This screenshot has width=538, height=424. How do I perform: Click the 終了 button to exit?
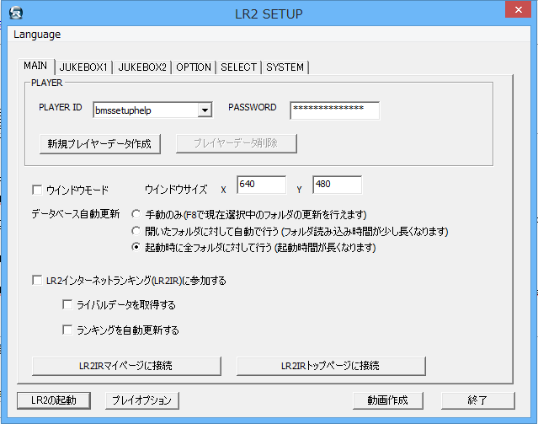(x=477, y=400)
